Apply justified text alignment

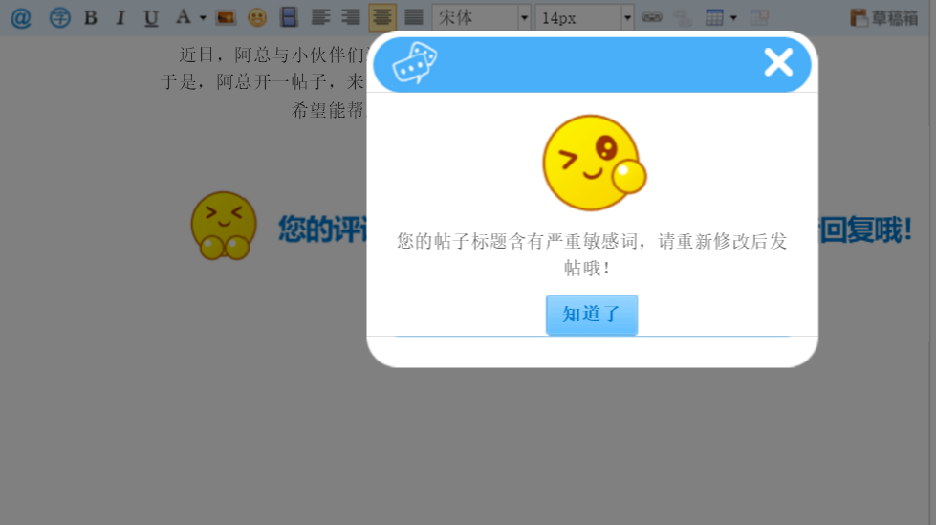click(x=413, y=17)
